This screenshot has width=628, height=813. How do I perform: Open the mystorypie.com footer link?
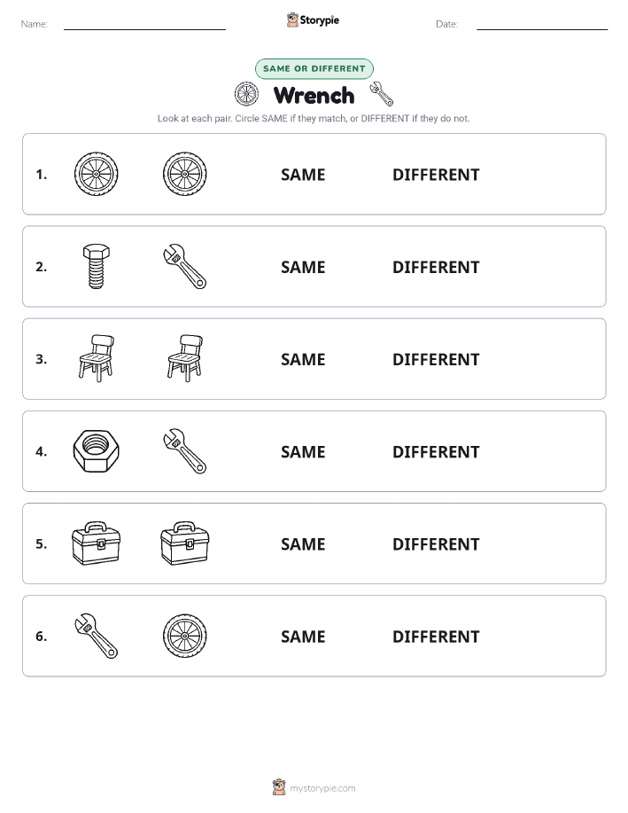[x=322, y=788]
